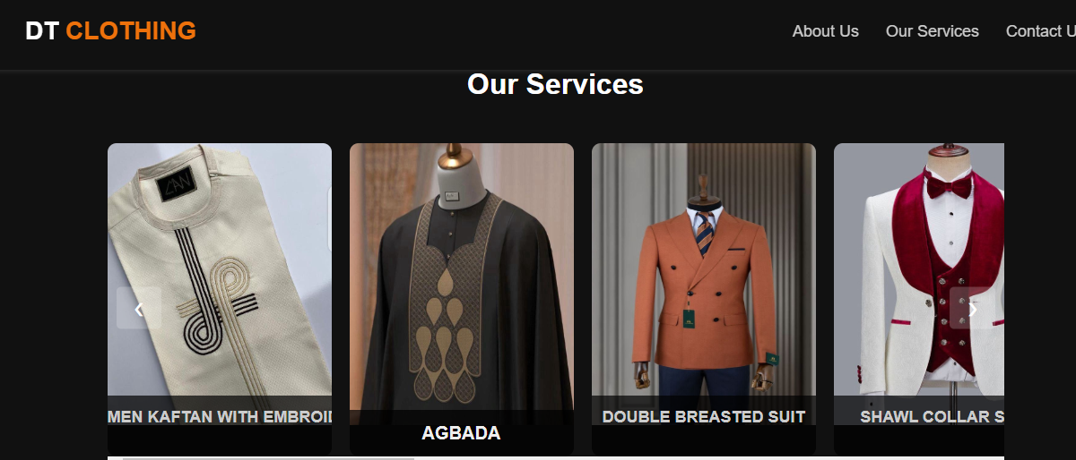Click the previous slide arrow on carousel
This screenshot has width=1076, height=460.
139,308
